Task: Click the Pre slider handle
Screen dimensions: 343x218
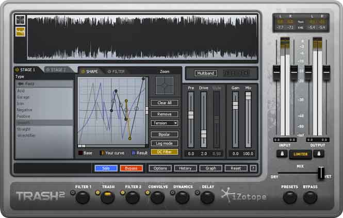Action: [191, 115]
